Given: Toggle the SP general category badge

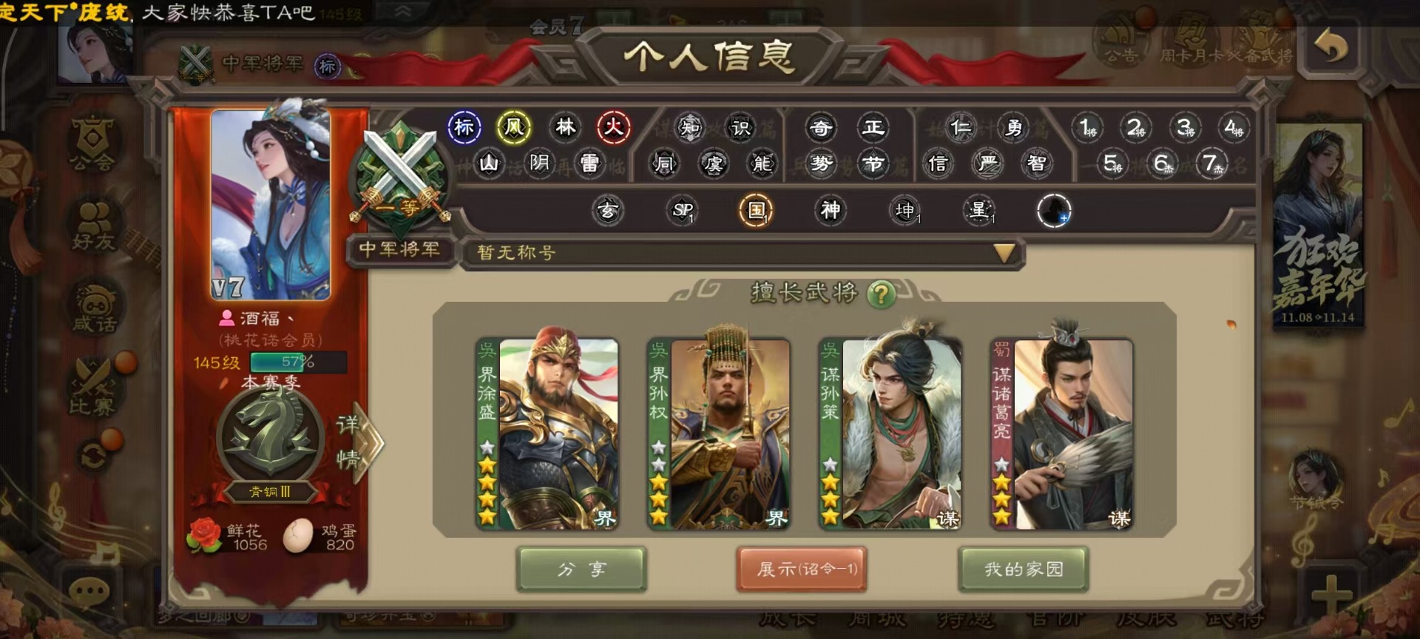Looking at the screenshot, I should click(682, 211).
